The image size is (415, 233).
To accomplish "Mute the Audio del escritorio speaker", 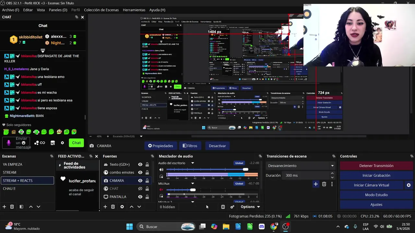I will tap(161, 170).
